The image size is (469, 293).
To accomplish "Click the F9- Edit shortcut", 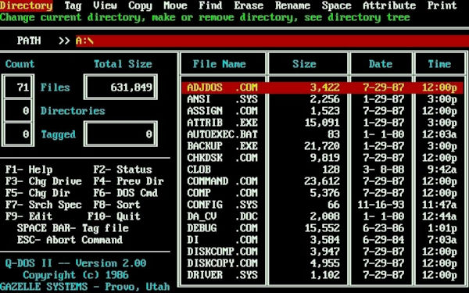I will (29, 216).
